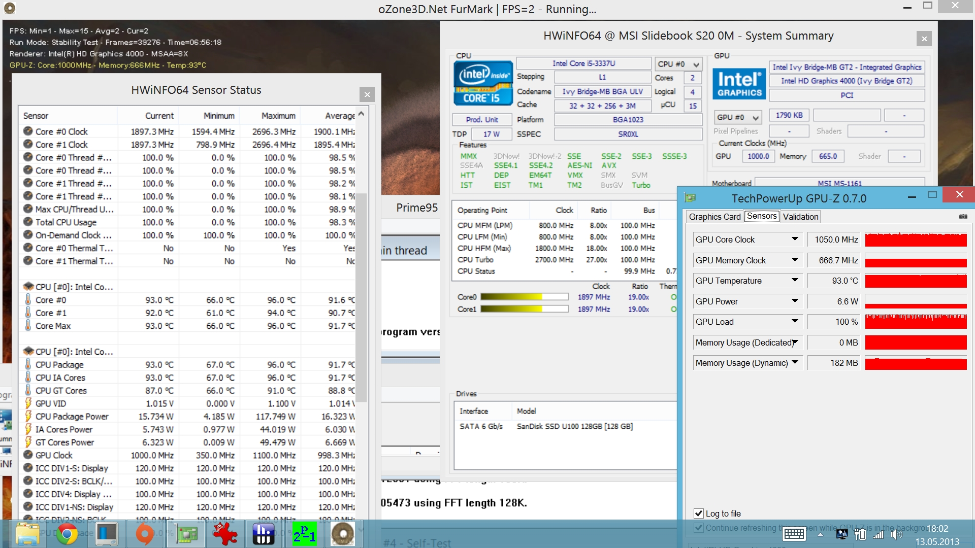Toggle Continue refreshing in background checkbox

(699, 528)
